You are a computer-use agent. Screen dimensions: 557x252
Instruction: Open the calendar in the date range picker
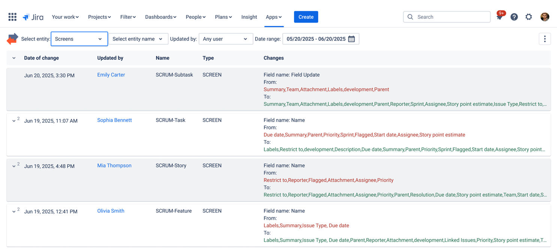click(352, 39)
